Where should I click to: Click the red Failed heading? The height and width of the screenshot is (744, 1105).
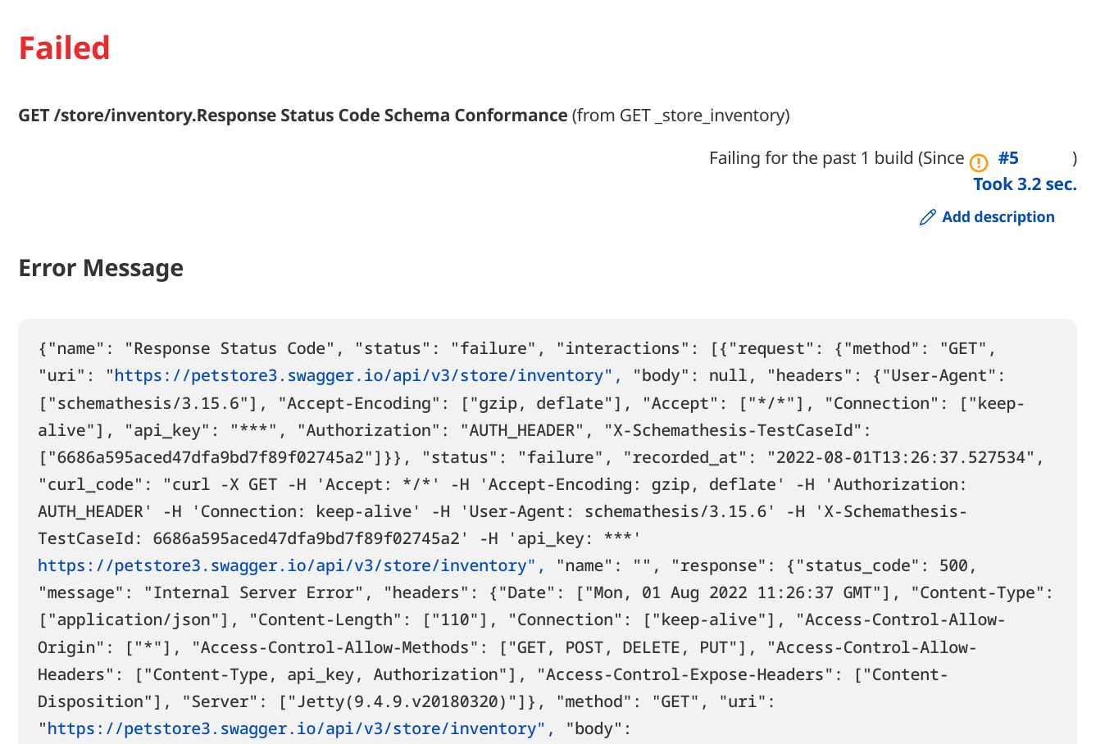pos(64,48)
